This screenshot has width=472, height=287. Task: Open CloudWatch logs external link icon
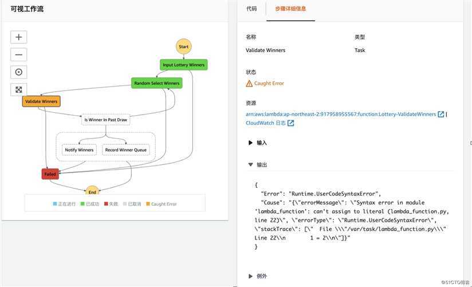(x=290, y=123)
